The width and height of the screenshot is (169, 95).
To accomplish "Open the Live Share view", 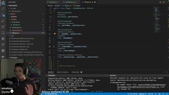I will click(3, 45).
